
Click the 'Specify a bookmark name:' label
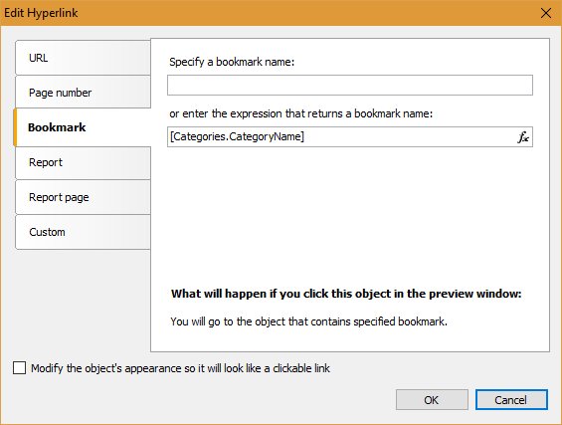click(232, 62)
